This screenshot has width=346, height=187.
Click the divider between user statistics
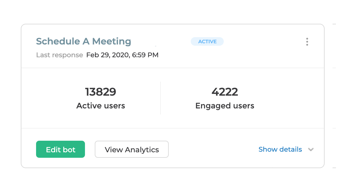coord(160,98)
